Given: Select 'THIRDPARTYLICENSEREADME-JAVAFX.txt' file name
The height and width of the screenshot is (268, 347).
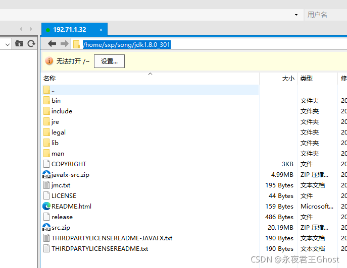Looking at the screenshot, I should pos(112,238).
